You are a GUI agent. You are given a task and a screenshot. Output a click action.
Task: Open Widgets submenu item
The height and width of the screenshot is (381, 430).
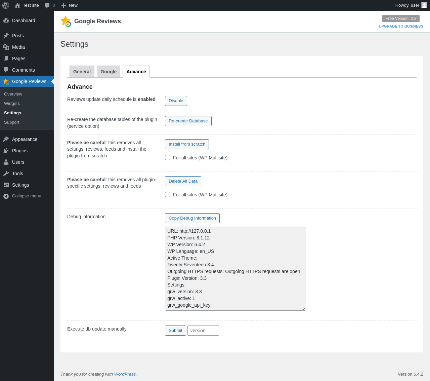click(x=12, y=104)
